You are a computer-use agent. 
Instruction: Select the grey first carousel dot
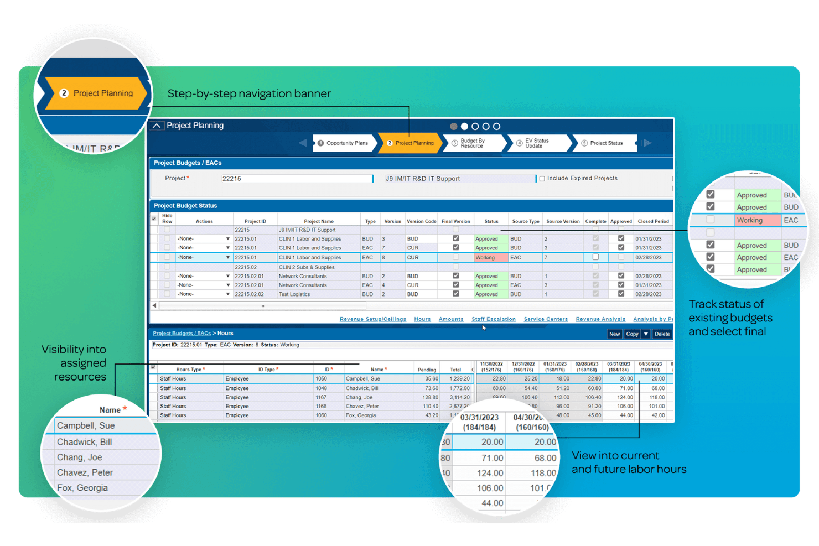click(x=453, y=126)
